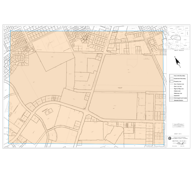
Task: Click the Subdivision Boundary legend symbol
Action: click(x=171, y=79)
